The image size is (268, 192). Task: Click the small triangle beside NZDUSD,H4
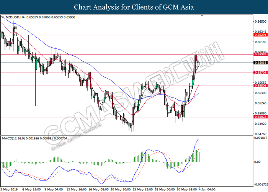click(x=3, y=18)
